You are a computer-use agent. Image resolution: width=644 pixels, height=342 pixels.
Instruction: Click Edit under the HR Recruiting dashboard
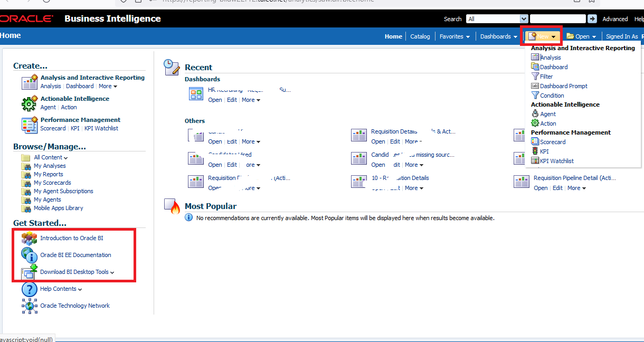[x=232, y=100]
